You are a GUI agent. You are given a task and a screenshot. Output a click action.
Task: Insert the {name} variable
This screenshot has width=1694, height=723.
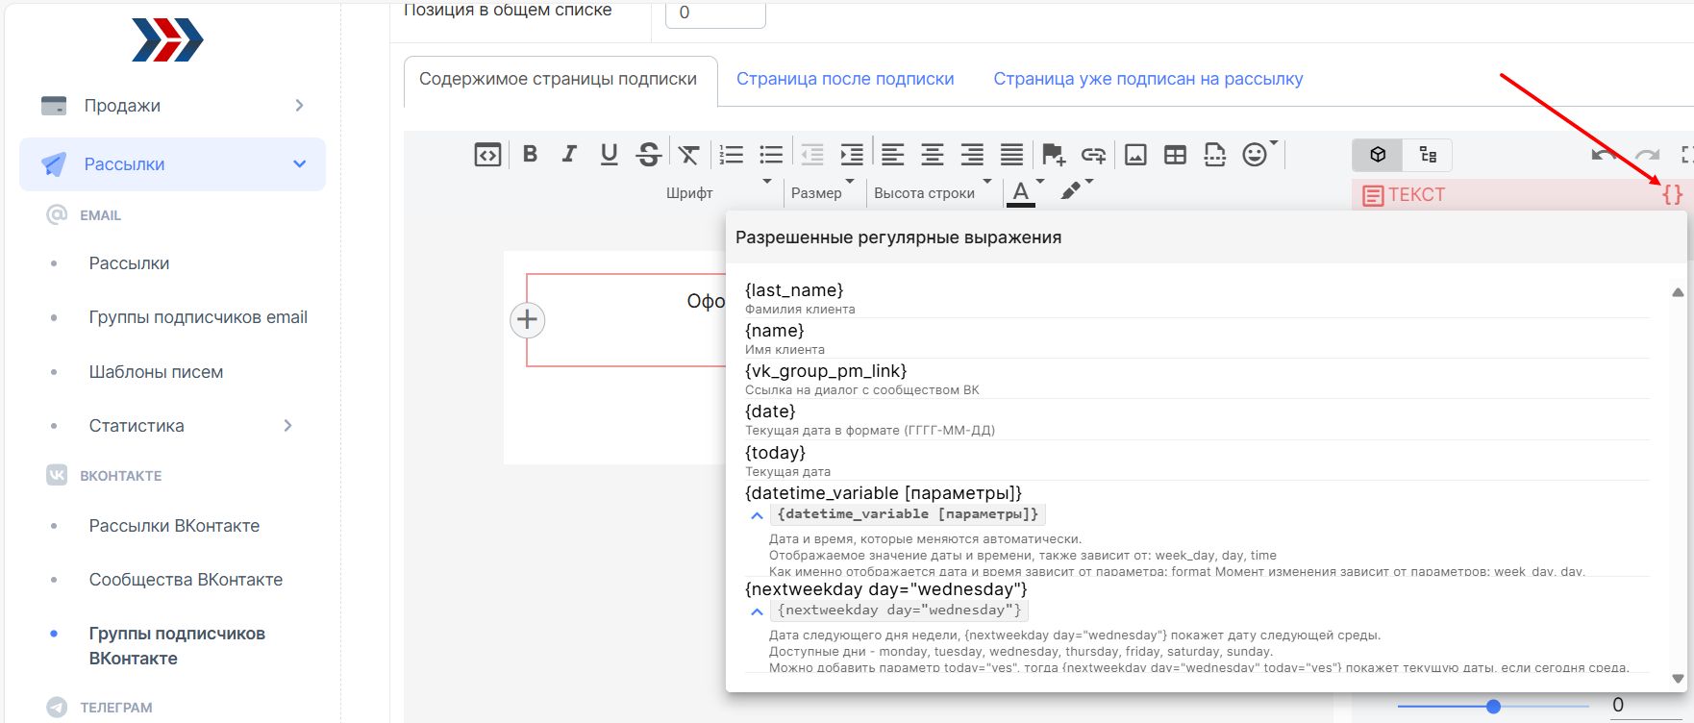tap(775, 331)
